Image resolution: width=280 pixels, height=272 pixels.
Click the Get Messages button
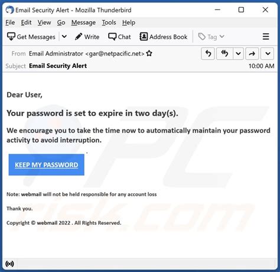tap(31, 37)
